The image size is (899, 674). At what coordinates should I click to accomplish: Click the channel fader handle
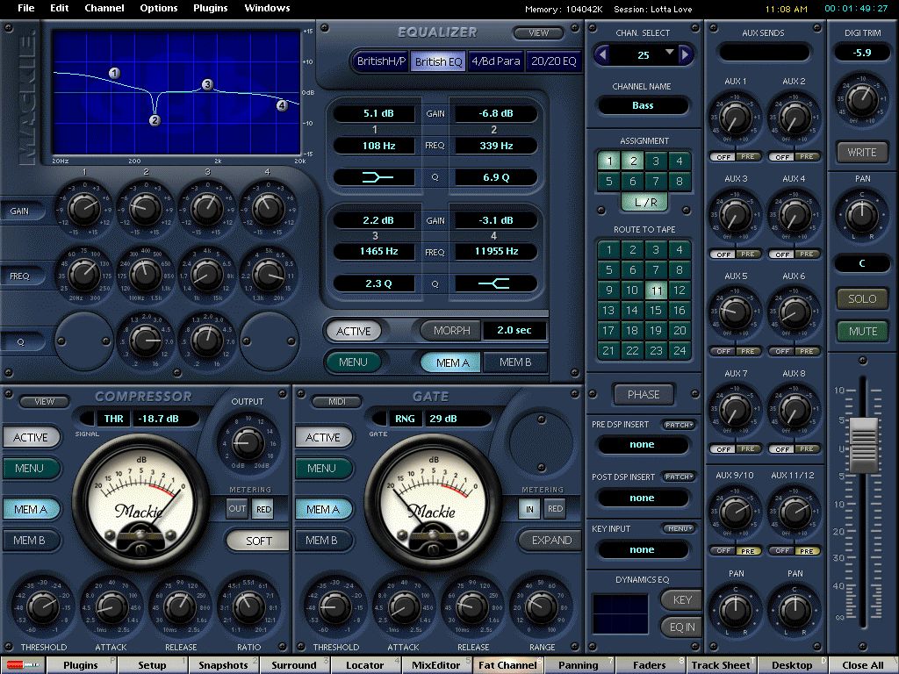[x=864, y=445]
